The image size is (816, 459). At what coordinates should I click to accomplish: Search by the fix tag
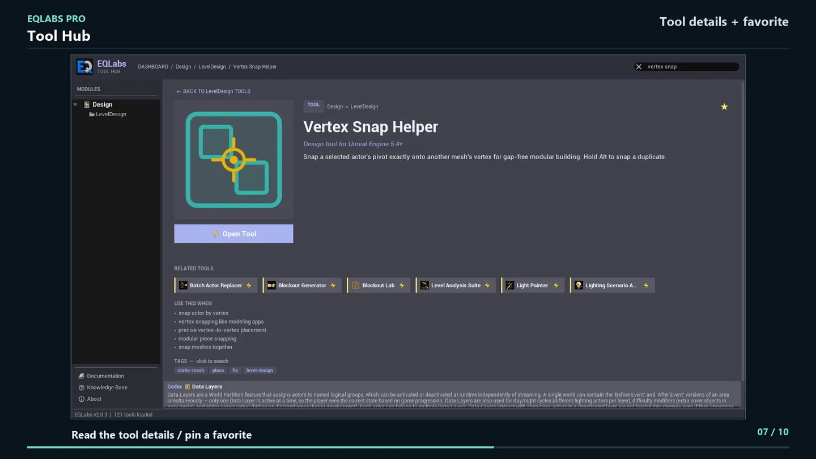point(235,371)
